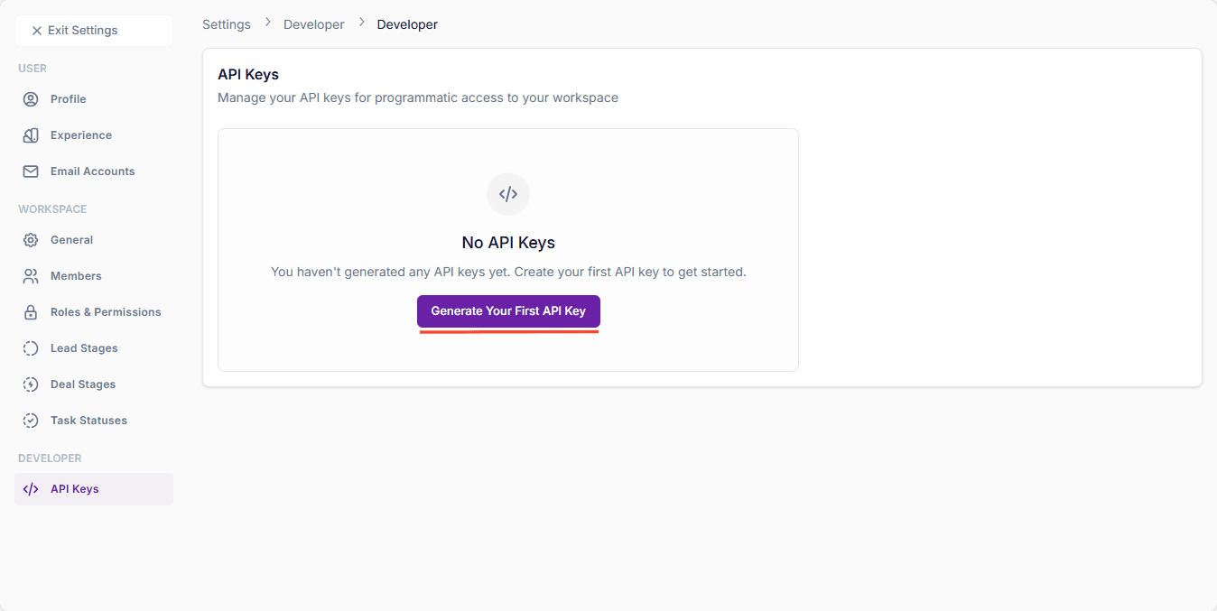Click the chevron between Settings and Developer
The image size is (1217, 611).
coord(265,23)
